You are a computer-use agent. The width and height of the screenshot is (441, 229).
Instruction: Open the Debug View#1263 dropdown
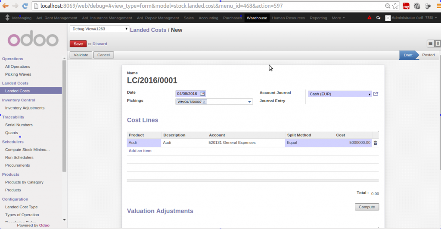pos(99,29)
